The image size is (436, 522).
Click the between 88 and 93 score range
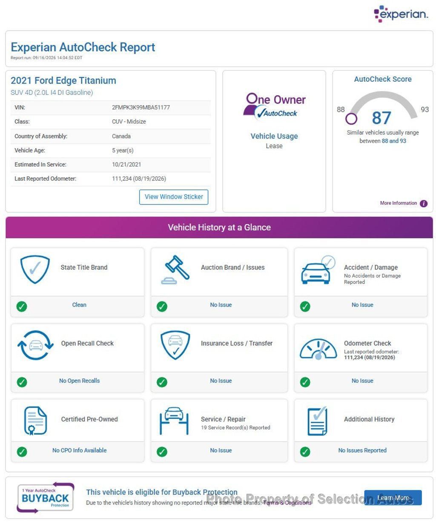pyautogui.click(x=383, y=141)
